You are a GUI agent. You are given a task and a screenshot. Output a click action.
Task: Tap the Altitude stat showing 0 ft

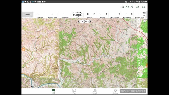90,15
